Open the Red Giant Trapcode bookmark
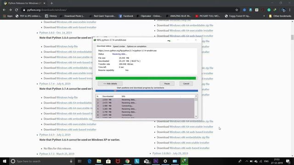The width and height of the screenshot is (294, 165). tap(102, 16)
